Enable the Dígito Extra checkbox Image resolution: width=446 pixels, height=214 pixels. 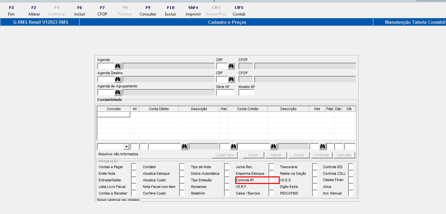click(315, 187)
